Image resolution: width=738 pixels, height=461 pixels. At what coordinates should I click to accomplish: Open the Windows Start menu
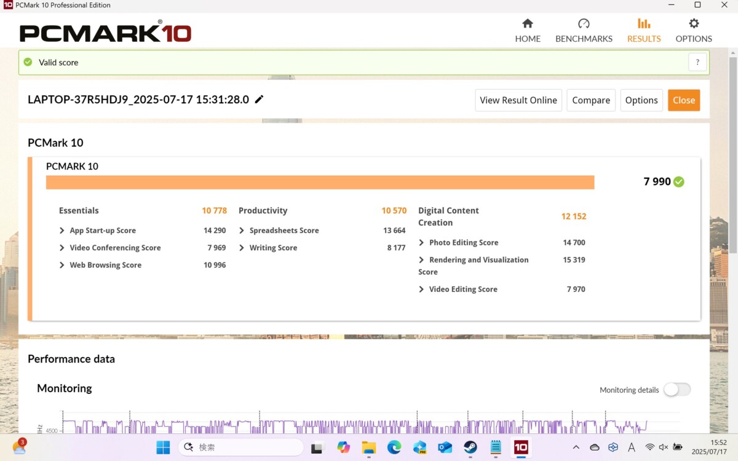point(163,447)
